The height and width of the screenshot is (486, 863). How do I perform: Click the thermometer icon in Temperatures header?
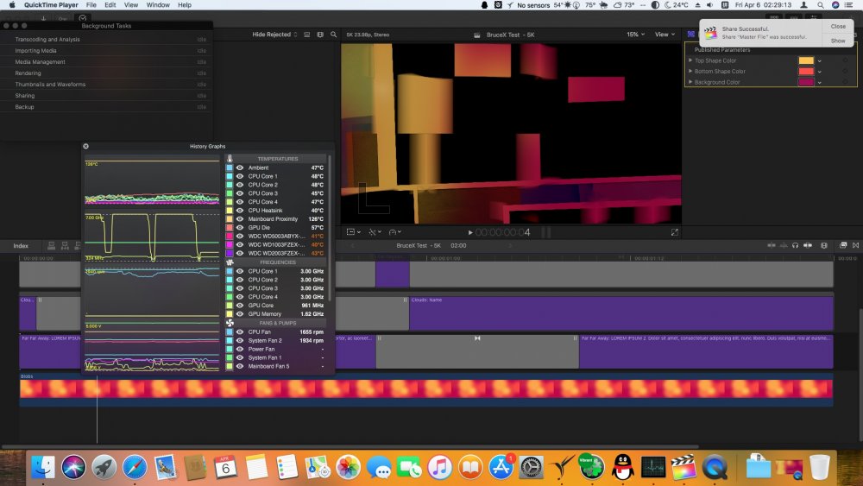[x=230, y=159]
